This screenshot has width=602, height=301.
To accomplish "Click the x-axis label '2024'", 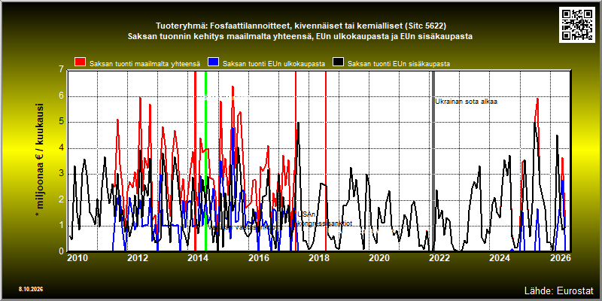I will 499,257.
